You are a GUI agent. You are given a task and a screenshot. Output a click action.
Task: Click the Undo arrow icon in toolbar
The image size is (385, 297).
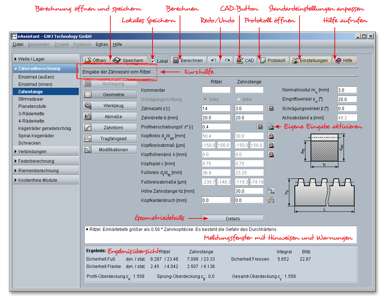pos(214,61)
